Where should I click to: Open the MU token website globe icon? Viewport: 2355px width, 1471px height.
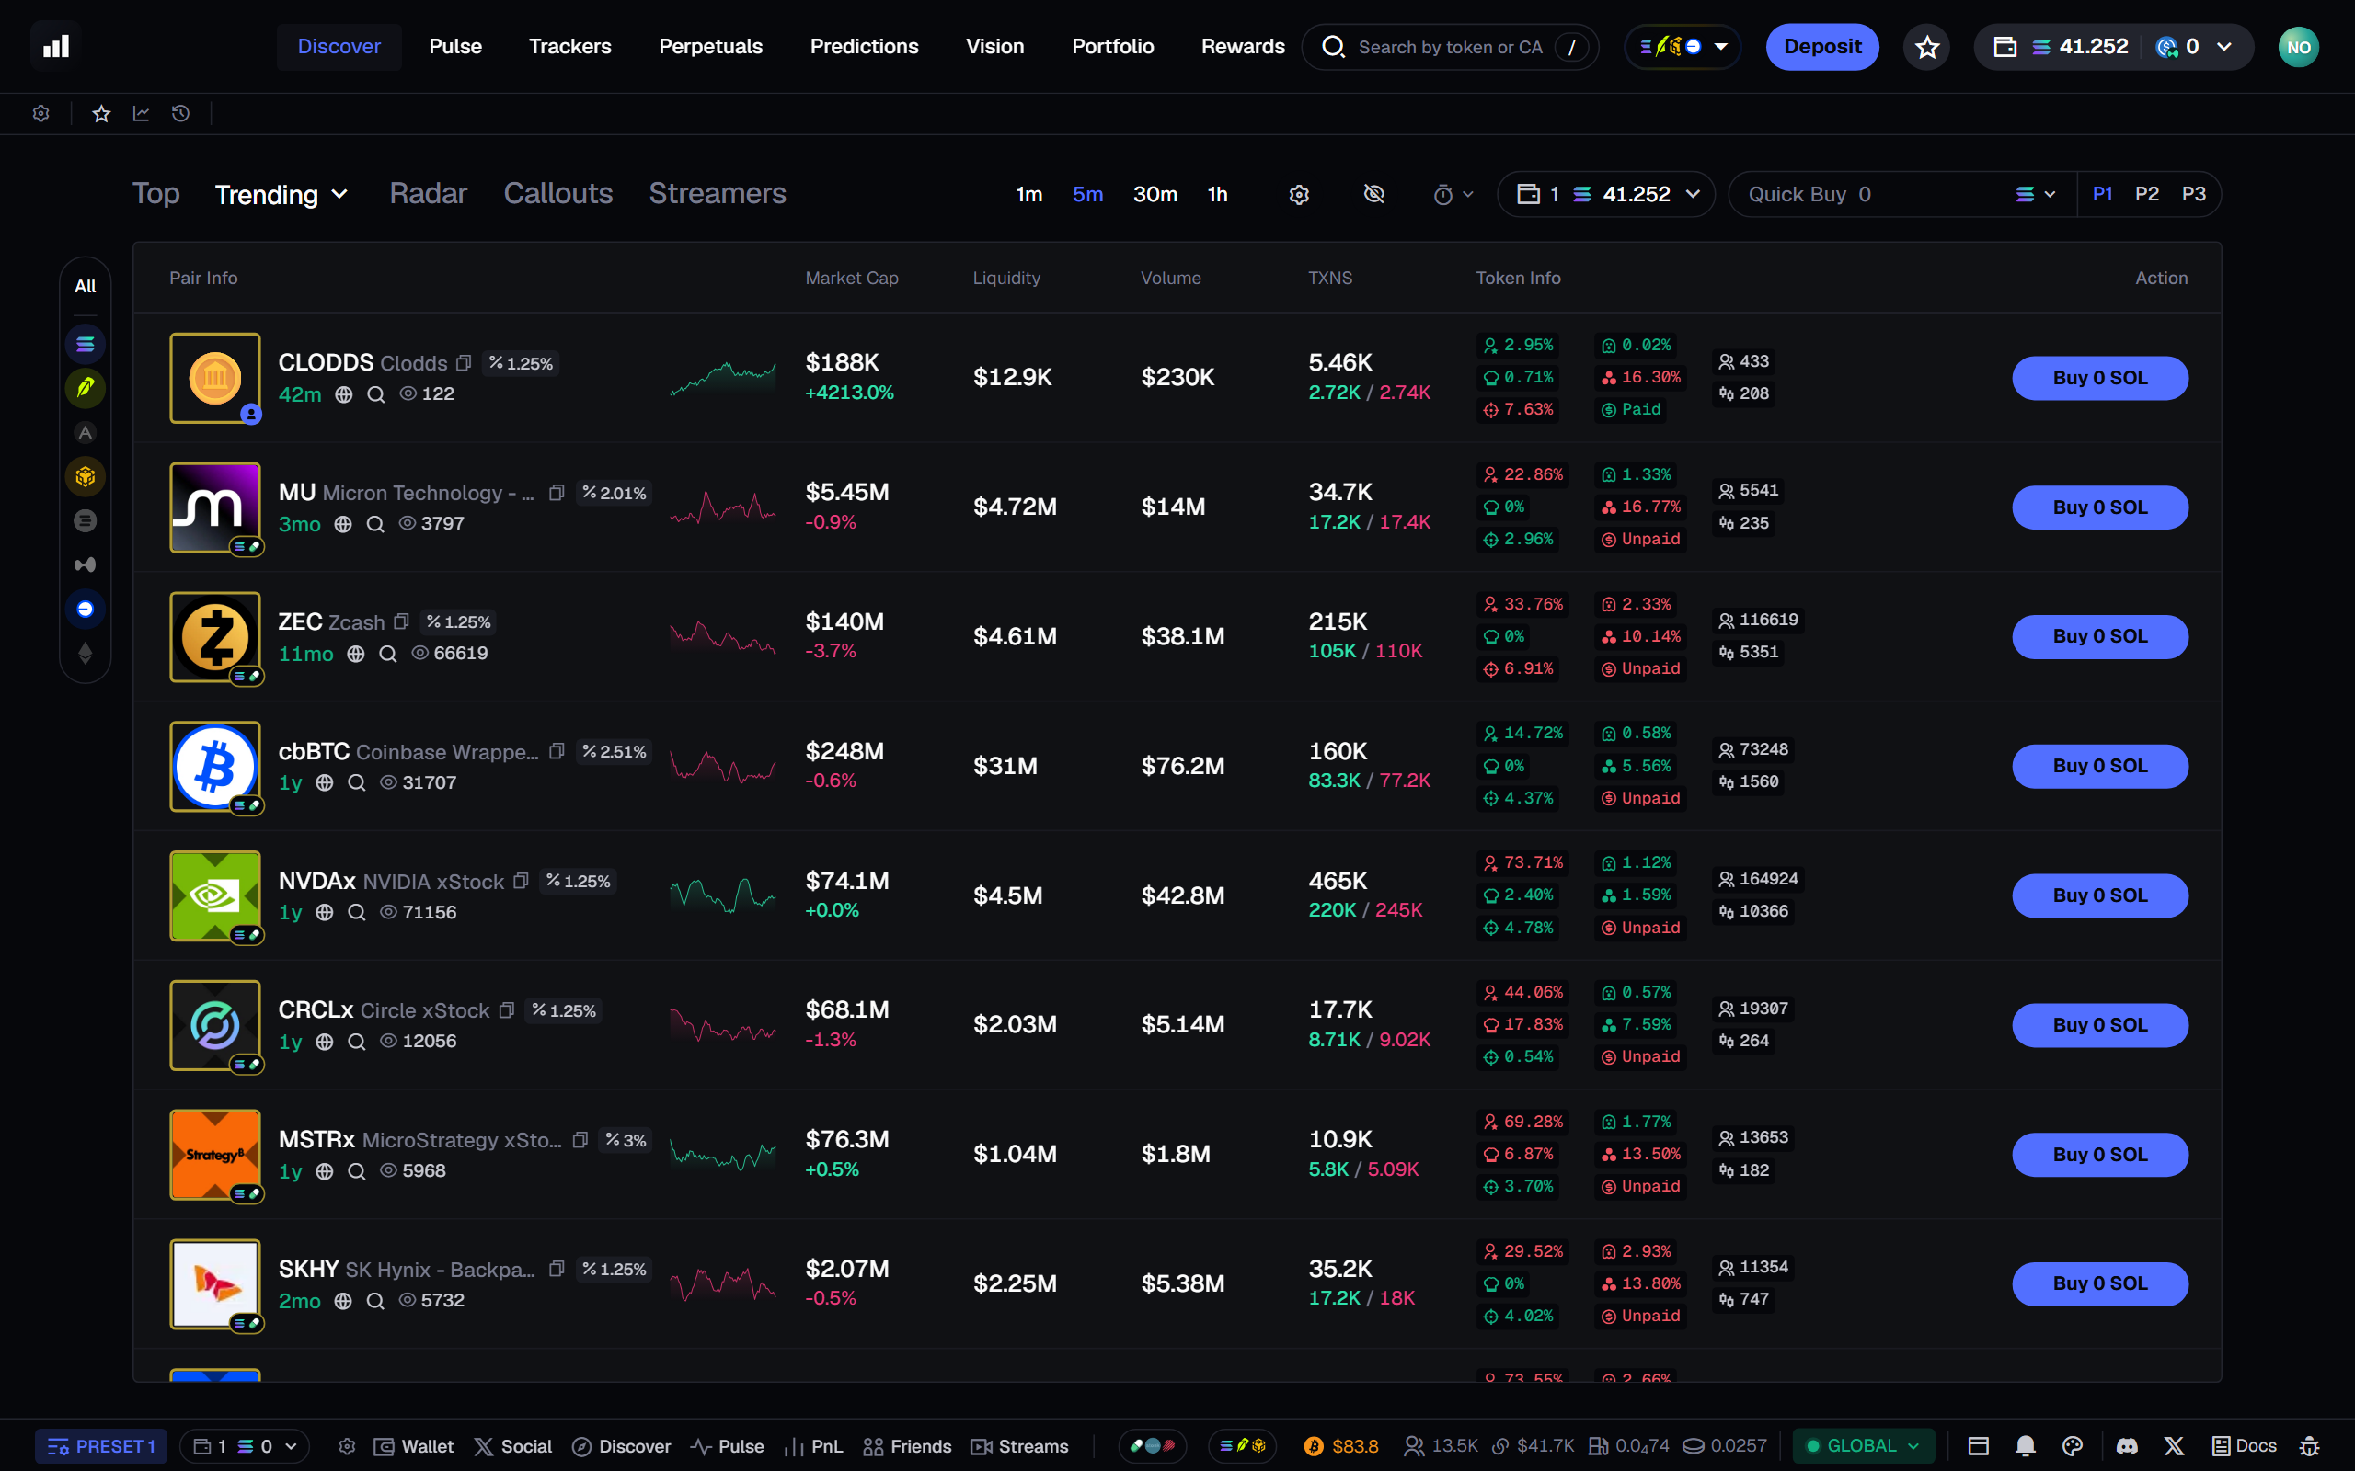click(342, 524)
